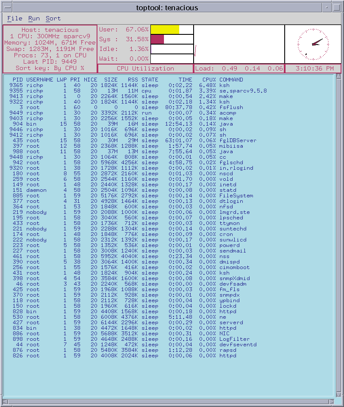
Task: Select the snmpXdmid process row
Action: (131, 278)
